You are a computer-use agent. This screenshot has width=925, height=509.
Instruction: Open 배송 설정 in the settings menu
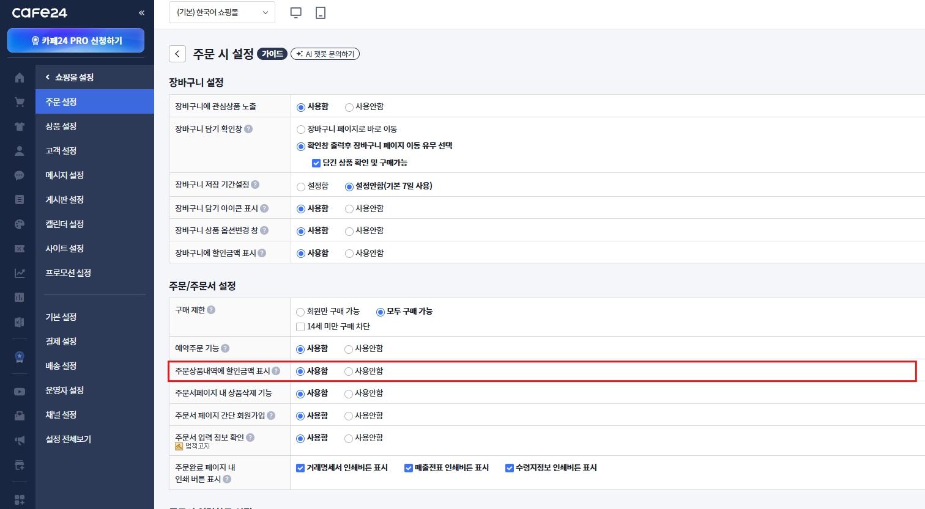(61, 366)
